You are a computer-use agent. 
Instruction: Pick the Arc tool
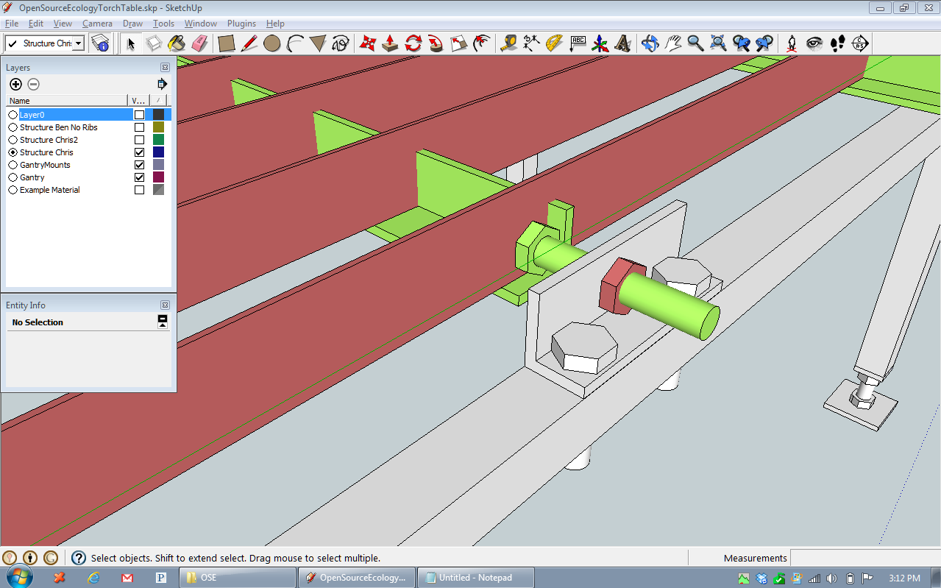click(x=295, y=43)
